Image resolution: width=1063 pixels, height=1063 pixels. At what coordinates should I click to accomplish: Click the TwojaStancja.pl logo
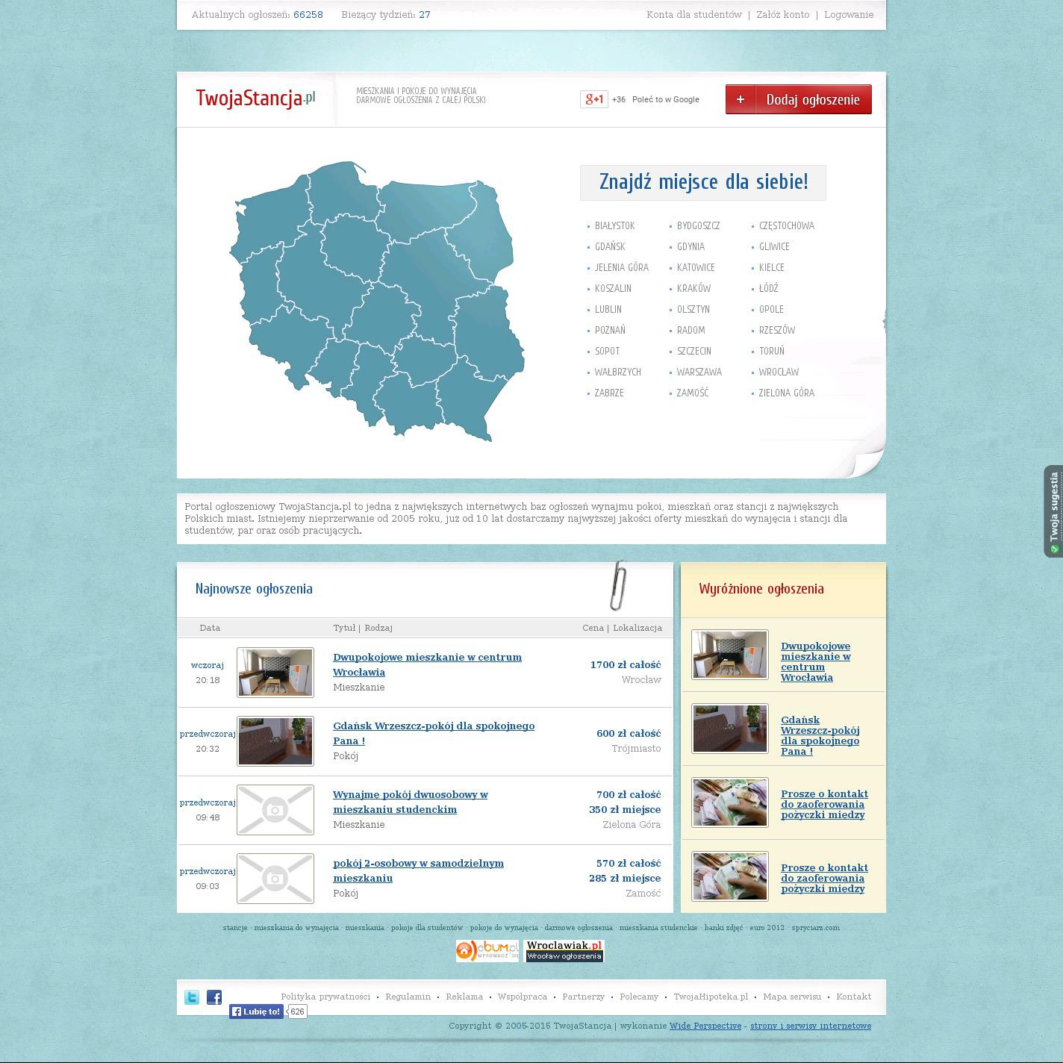pos(255,99)
